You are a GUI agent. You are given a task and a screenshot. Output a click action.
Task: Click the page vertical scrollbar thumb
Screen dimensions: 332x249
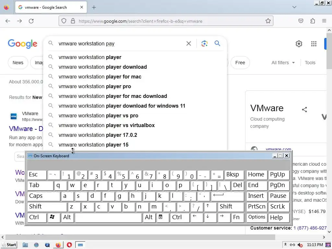tap(329, 51)
